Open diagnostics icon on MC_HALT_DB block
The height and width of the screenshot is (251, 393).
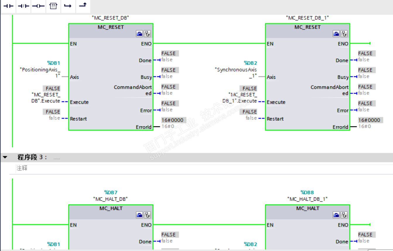click(x=147, y=215)
